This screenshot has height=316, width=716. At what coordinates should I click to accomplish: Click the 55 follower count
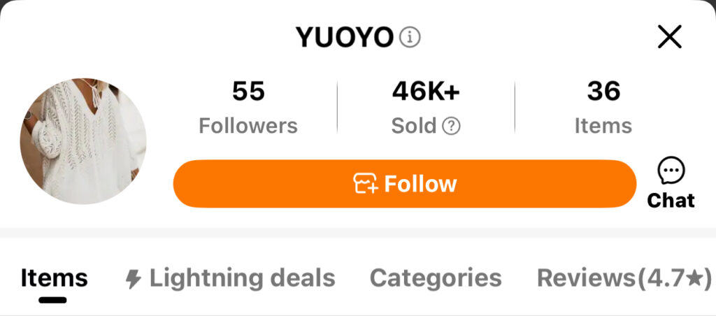tap(248, 92)
